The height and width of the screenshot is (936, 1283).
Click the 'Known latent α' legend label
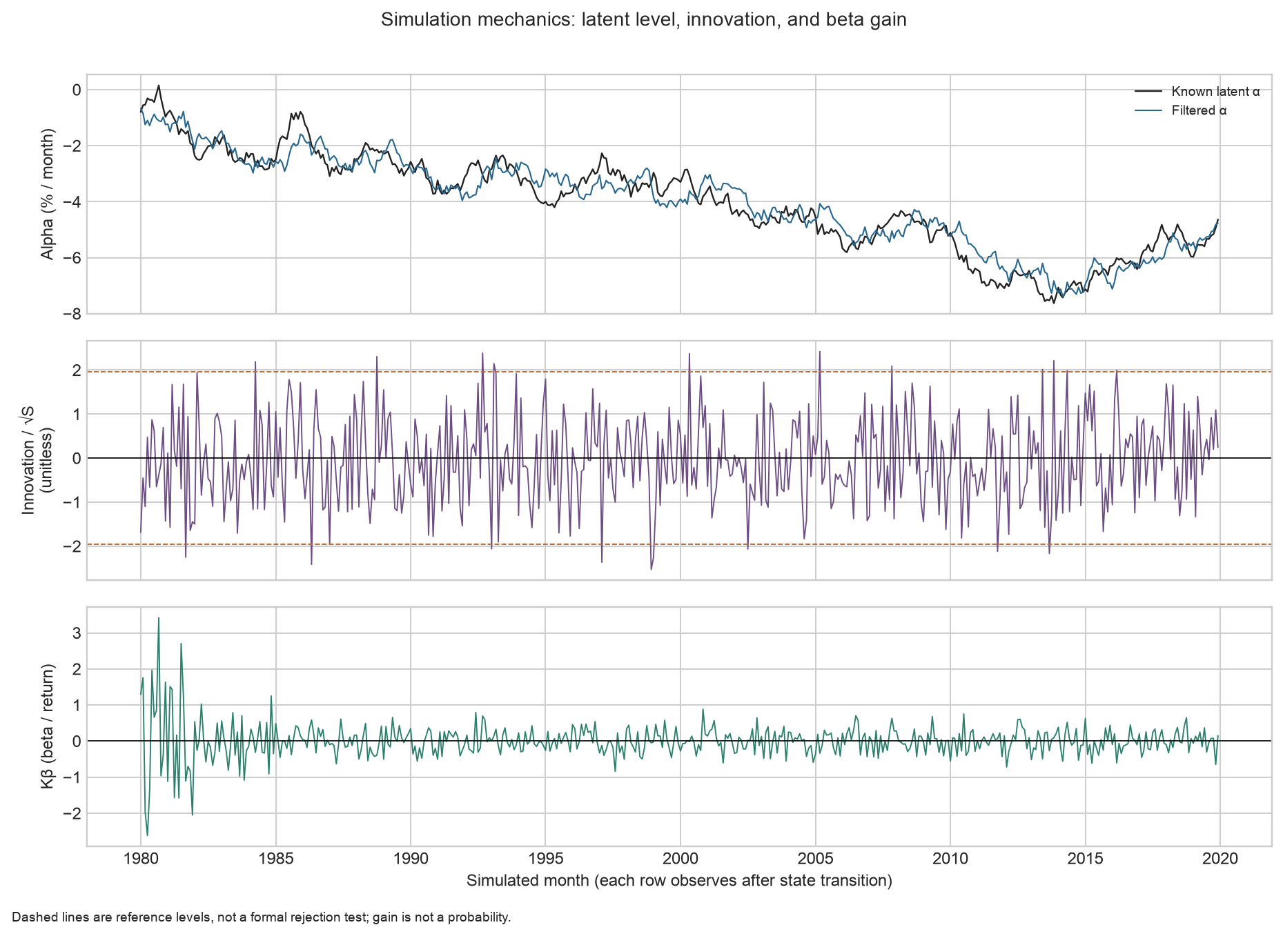click(1215, 92)
